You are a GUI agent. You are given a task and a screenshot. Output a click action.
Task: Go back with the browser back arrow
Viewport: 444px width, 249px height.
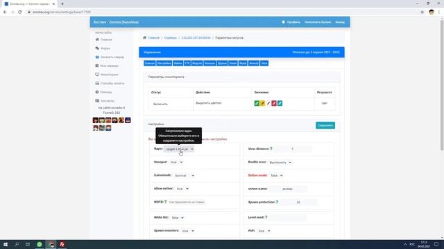pyautogui.click(x=5, y=12)
